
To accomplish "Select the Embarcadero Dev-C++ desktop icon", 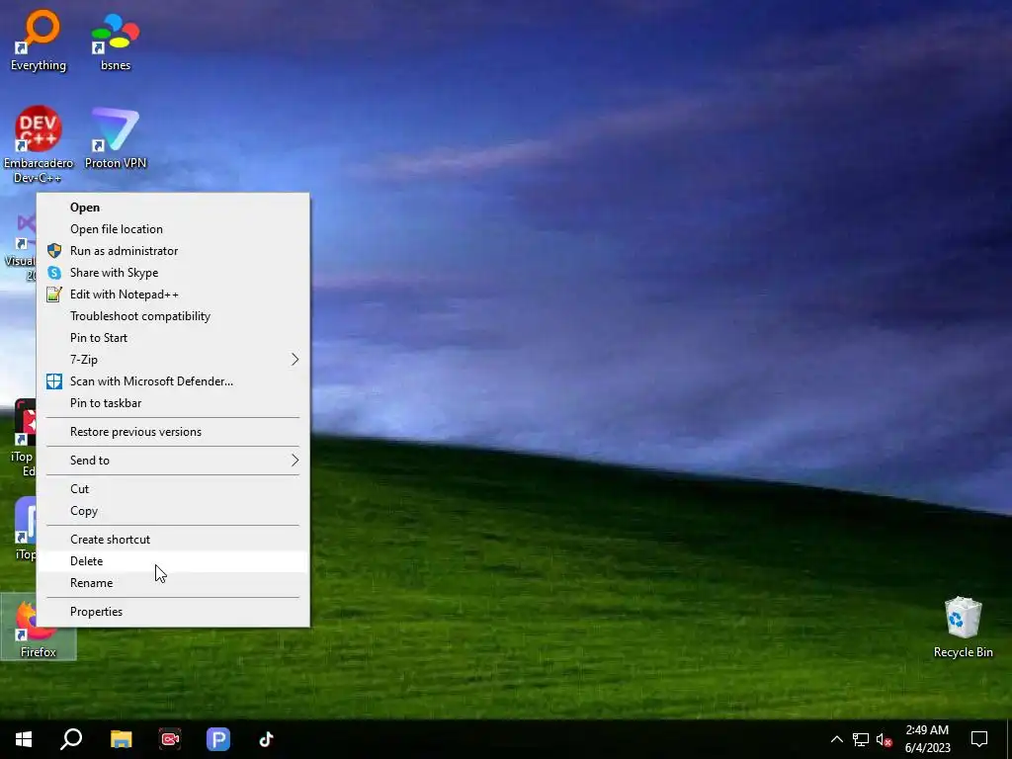I will click(39, 144).
